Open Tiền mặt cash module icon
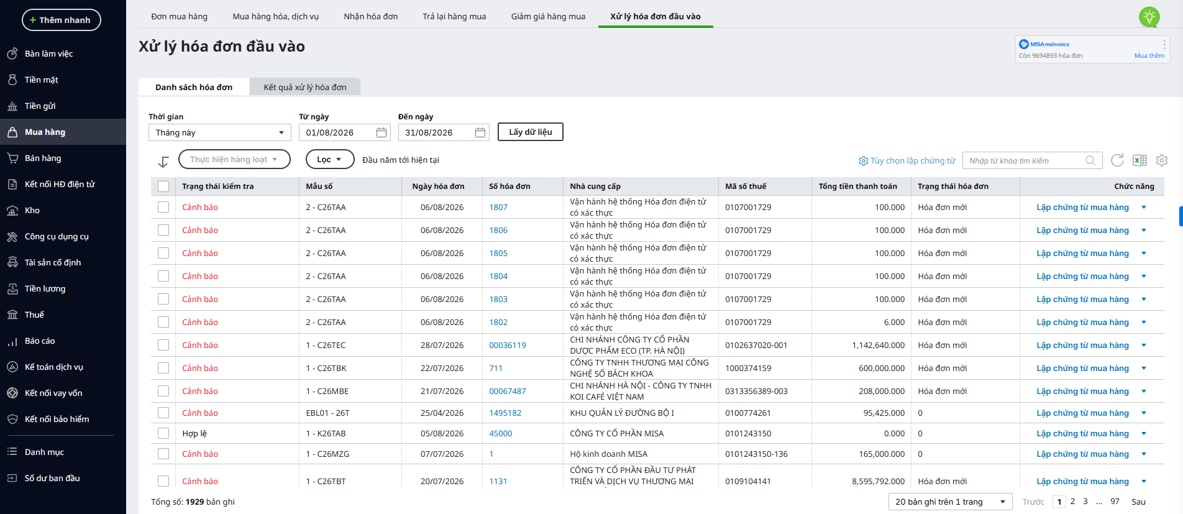The height and width of the screenshot is (514, 1183). [x=12, y=80]
